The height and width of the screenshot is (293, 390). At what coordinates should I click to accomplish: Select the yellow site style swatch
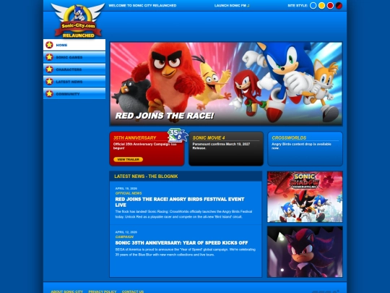(x=321, y=6)
